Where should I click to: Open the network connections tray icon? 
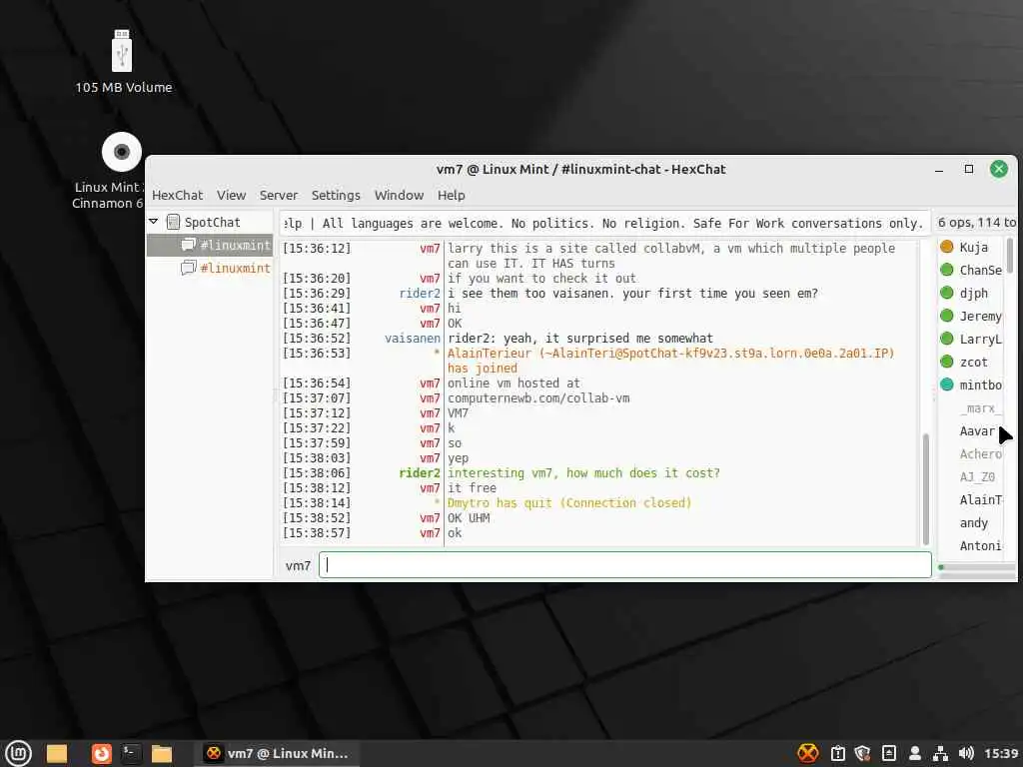click(x=940, y=753)
